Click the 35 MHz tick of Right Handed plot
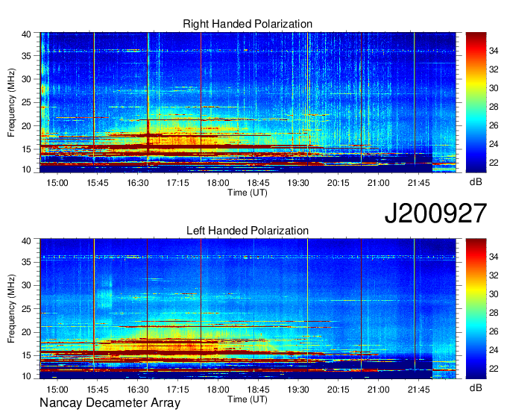 pos(26,56)
